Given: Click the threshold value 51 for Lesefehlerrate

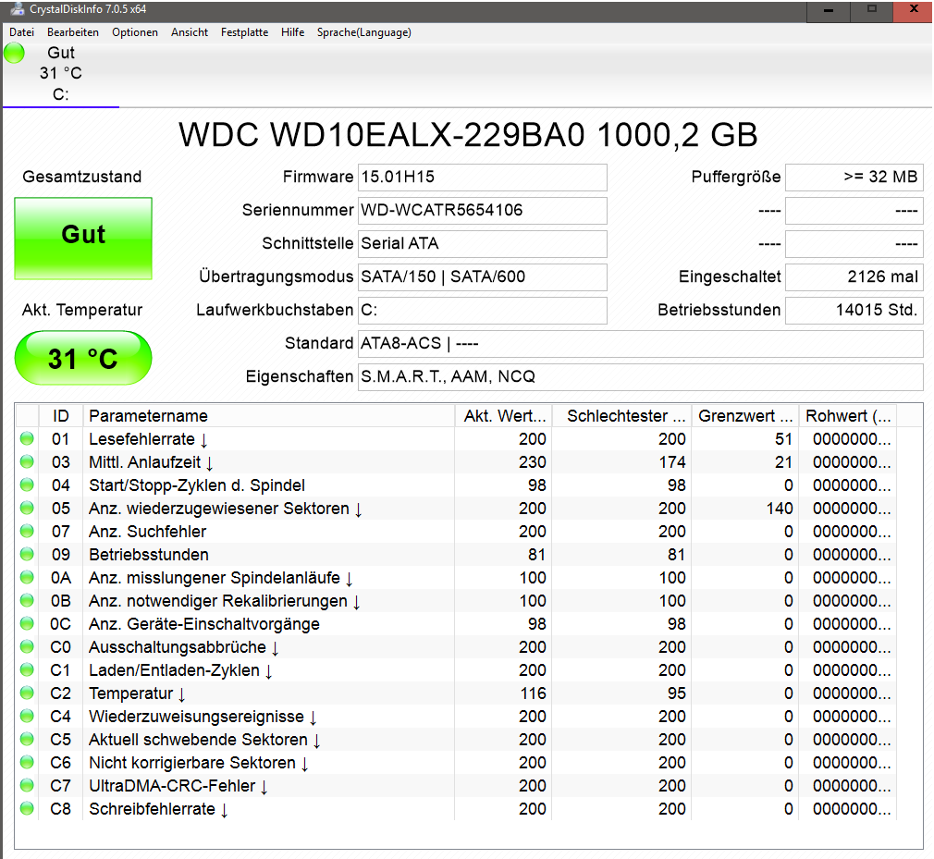Looking at the screenshot, I should pyautogui.click(x=784, y=439).
